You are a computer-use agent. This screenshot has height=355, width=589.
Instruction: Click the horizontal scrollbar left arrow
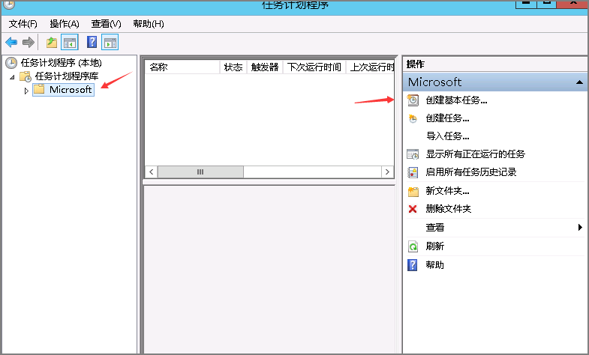click(x=152, y=172)
